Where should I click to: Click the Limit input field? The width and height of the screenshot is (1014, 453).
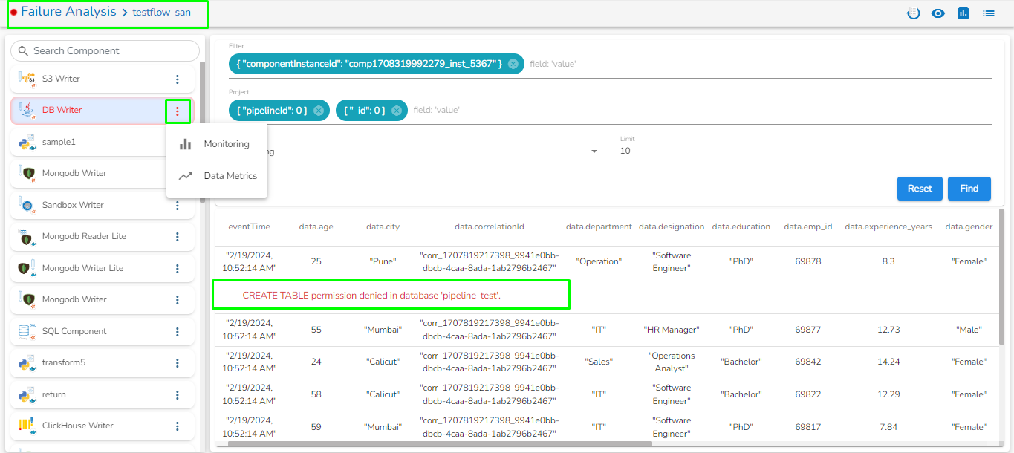coord(805,151)
